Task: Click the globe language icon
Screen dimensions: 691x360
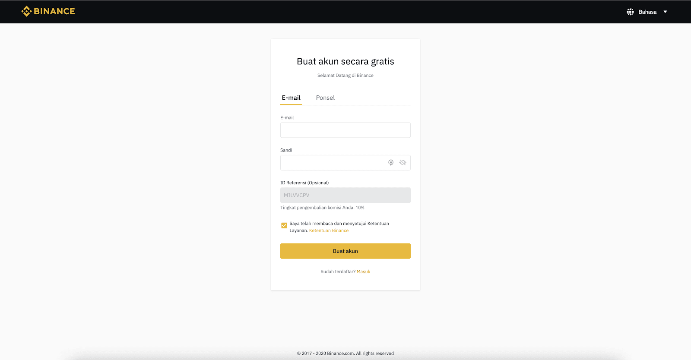Action: tap(630, 12)
